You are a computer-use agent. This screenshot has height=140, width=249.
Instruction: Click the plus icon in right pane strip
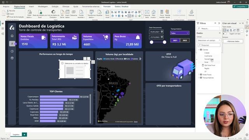tap(247, 35)
